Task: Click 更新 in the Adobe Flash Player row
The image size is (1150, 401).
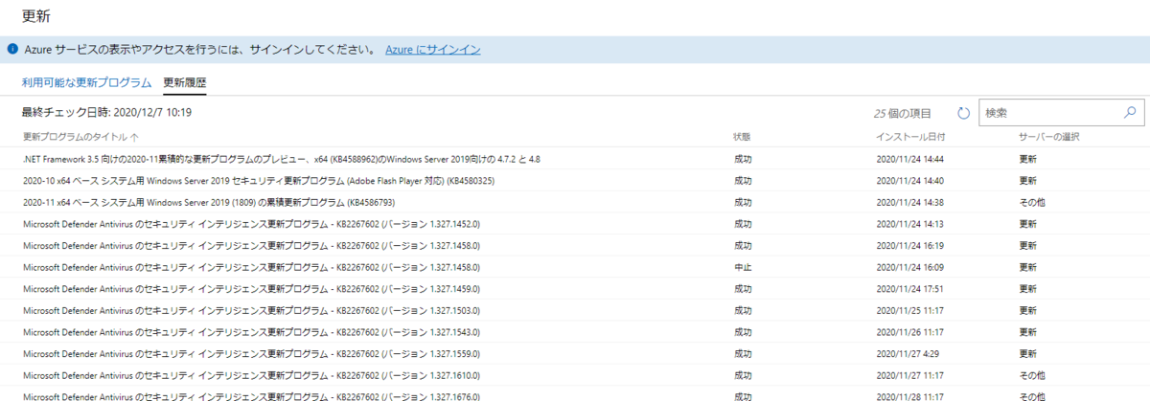Action: [1027, 180]
